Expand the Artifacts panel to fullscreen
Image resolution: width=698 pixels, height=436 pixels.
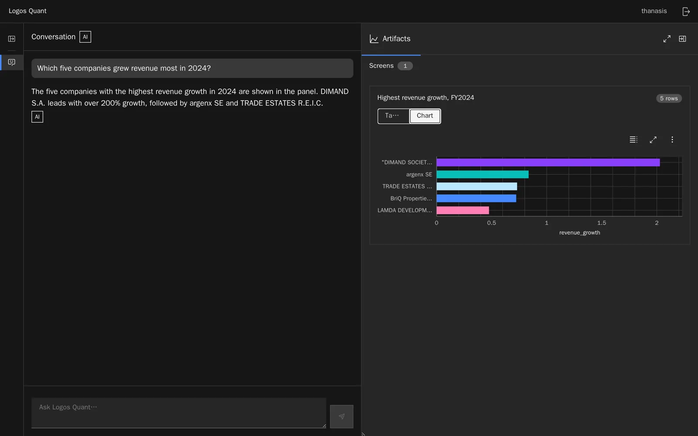(x=667, y=39)
